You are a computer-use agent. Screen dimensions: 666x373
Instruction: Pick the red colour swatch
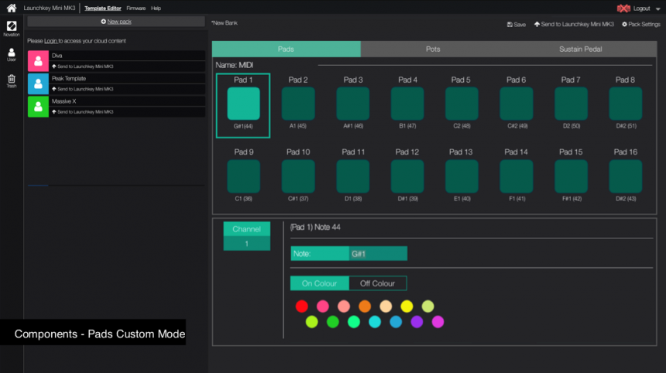coord(301,306)
